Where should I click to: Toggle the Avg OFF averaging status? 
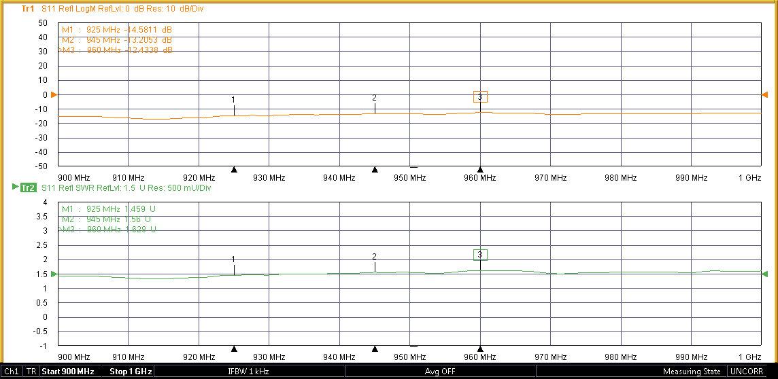pyautogui.click(x=440, y=372)
